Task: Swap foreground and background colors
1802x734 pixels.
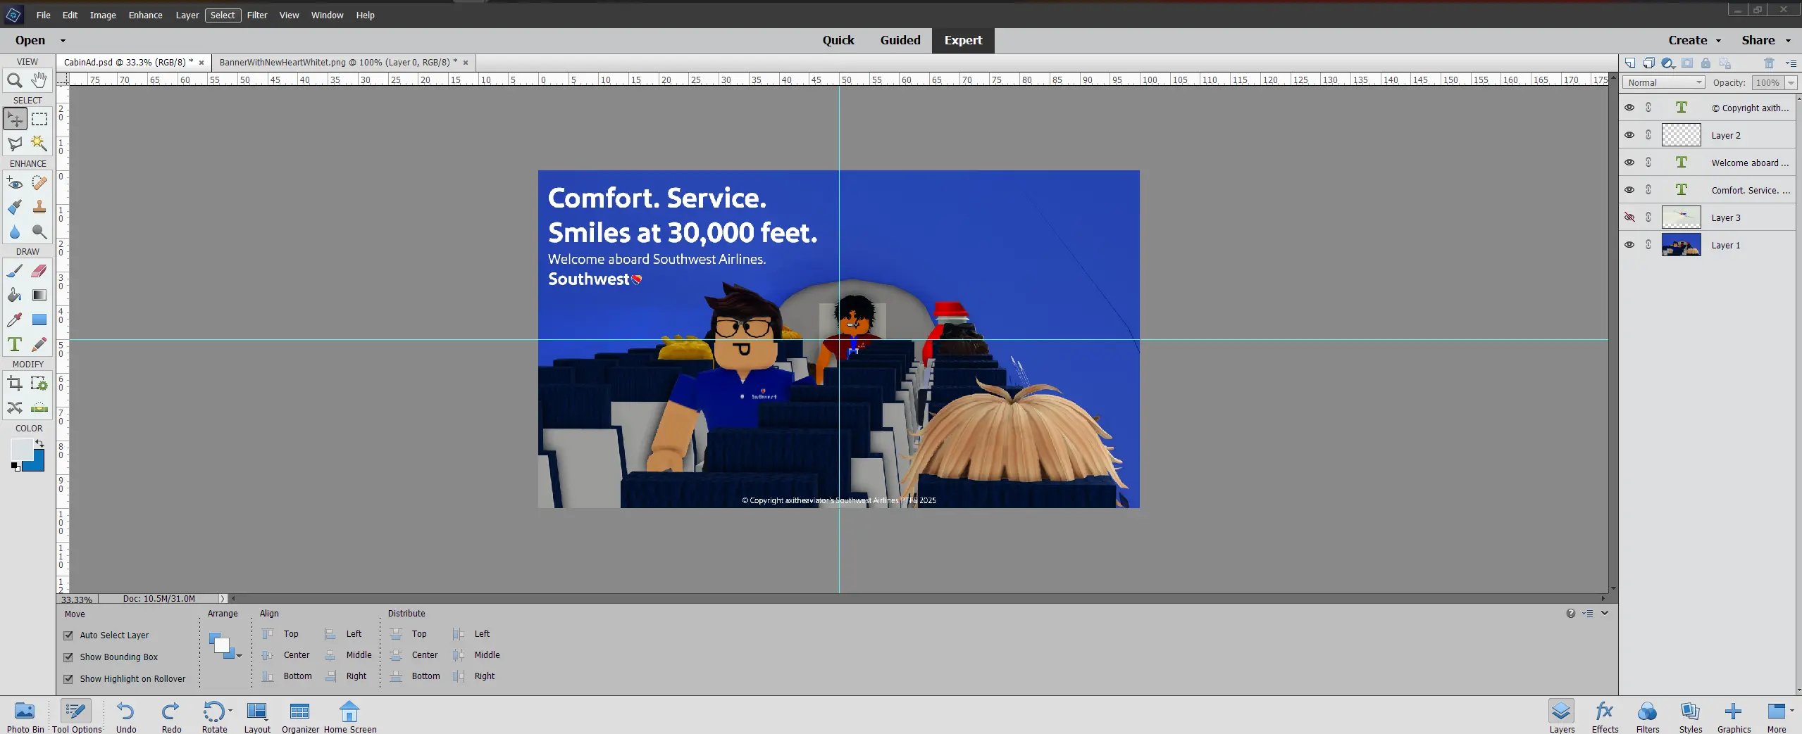Action: [40, 443]
